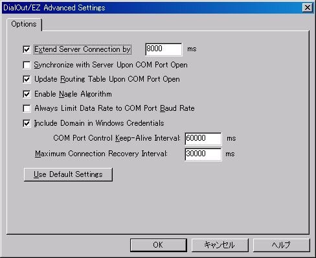The height and width of the screenshot is (258, 316).
Task: Click the キャンセル (Cancel) button
Action: (x=220, y=245)
